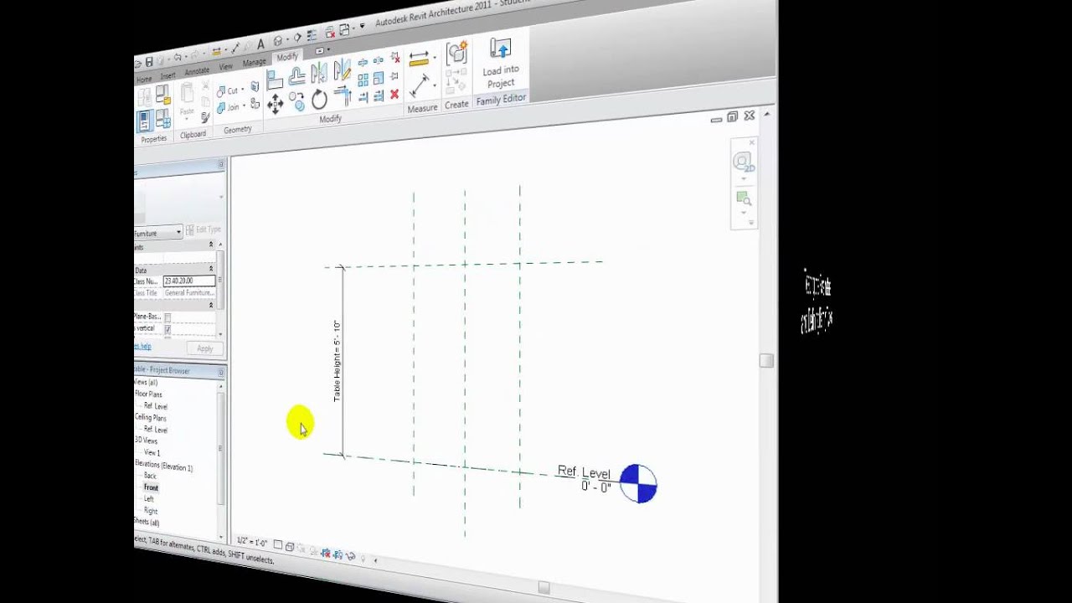The height and width of the screenshot is (603, 1072).
Task: Select the Move tool in Modify panel
Action: tap(276, 102)
